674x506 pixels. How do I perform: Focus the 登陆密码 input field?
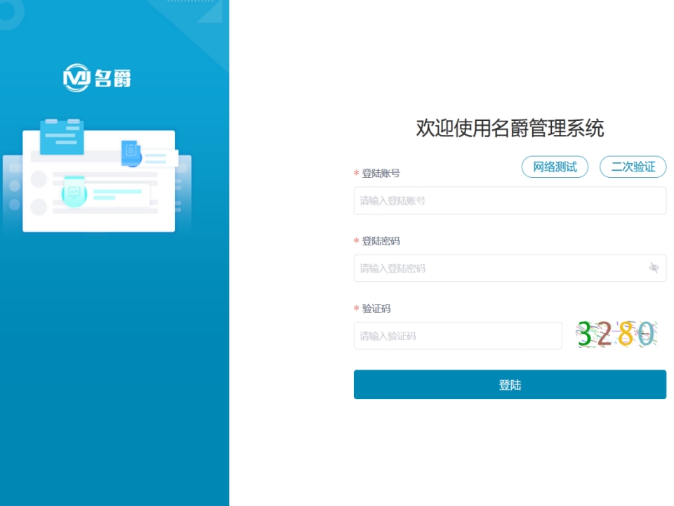coord(510,268)
